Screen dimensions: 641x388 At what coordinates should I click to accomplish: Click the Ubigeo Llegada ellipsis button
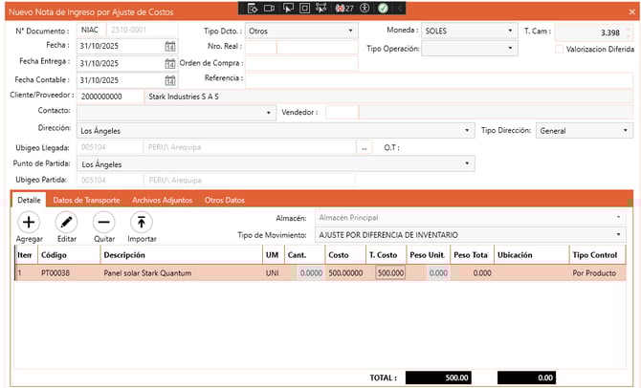coord(364,148)
